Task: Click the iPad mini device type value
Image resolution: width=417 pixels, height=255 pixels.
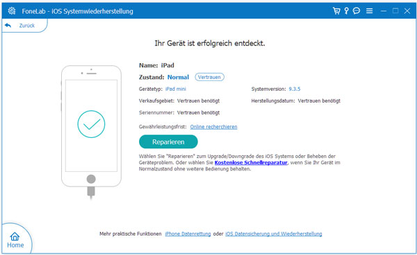Action: point(176,89)
